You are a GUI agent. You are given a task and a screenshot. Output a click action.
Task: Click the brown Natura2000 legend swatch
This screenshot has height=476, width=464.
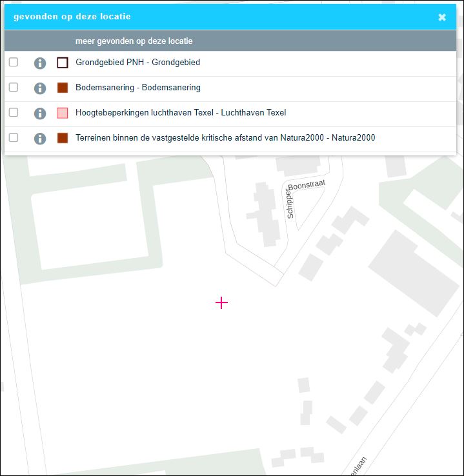[63, 138]
